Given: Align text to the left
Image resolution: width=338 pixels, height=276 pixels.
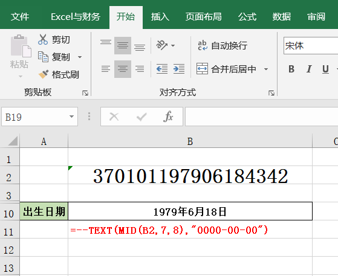Looking at the screenshot, I should click(x=106, y=69).
